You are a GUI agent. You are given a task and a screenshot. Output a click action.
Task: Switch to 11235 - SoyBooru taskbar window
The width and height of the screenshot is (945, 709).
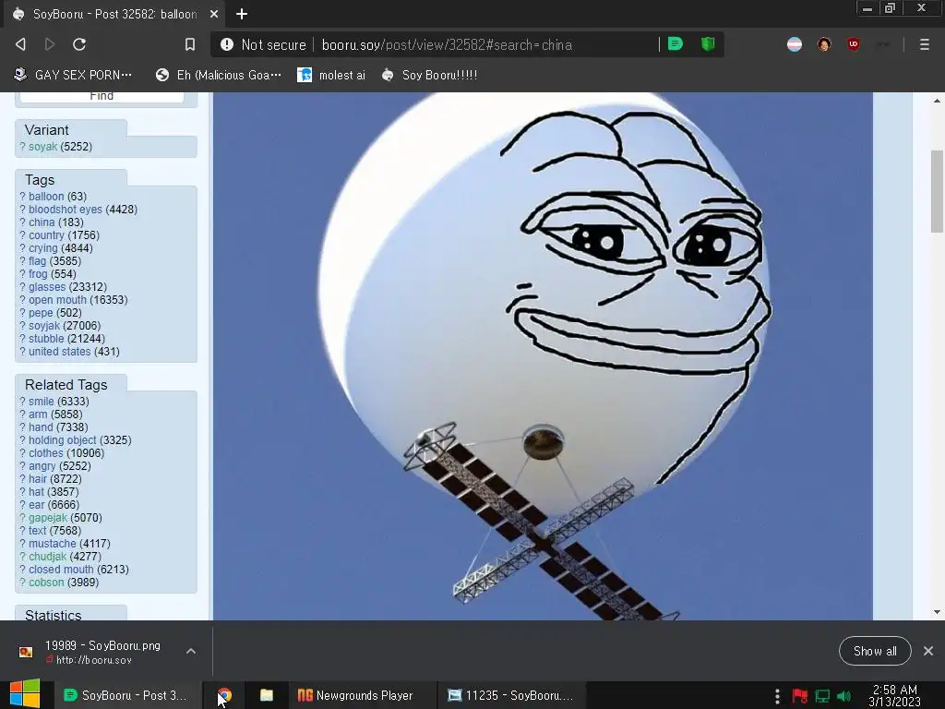pos(509,695)
